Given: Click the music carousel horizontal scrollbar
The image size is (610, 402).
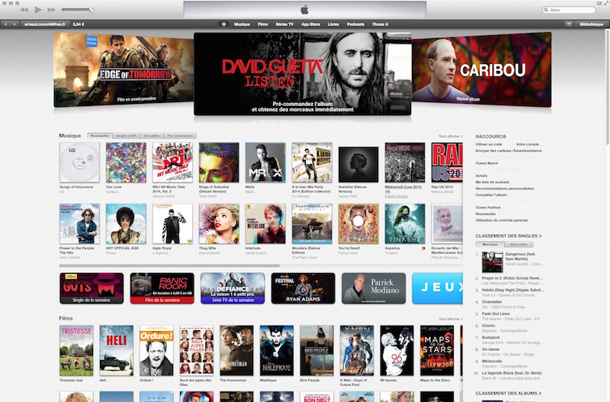Looking at the screenshot, I should tap(169, 265).
